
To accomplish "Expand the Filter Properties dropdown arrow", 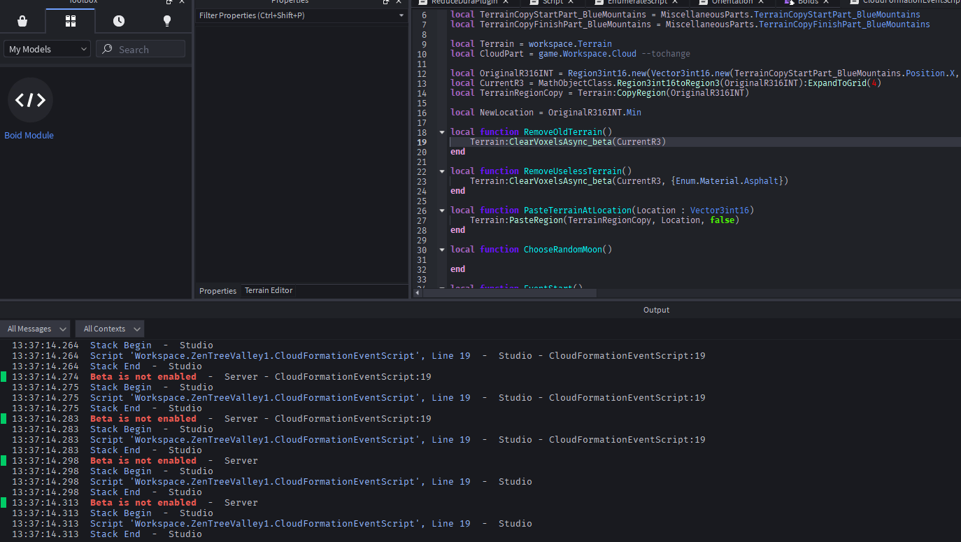I will (401, 15).
